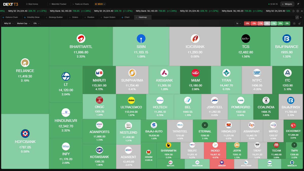Click the KOTAKBANK logo

coord(99,150)
